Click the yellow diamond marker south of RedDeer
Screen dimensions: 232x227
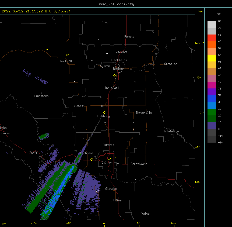[x=114, y=76]
